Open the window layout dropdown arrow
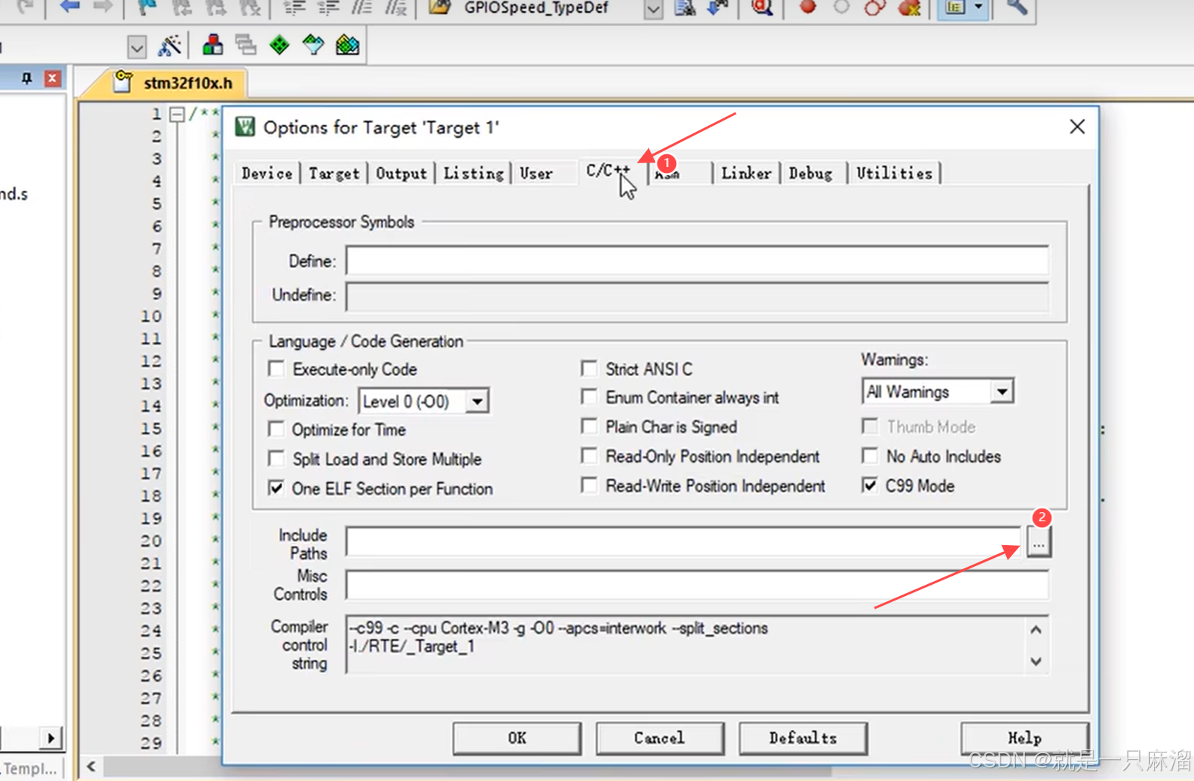 coord(978,7)
